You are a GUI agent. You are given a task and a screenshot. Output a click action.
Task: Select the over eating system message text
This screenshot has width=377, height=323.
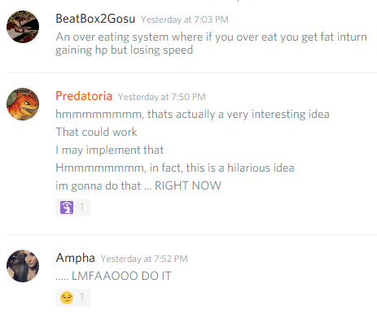211,43
